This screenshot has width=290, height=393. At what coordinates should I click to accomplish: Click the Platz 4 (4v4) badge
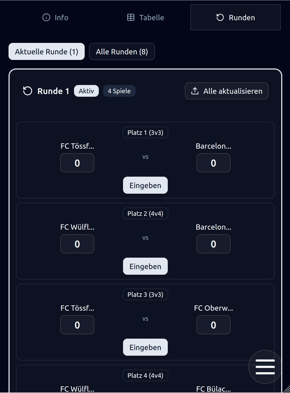pos(145,376)
